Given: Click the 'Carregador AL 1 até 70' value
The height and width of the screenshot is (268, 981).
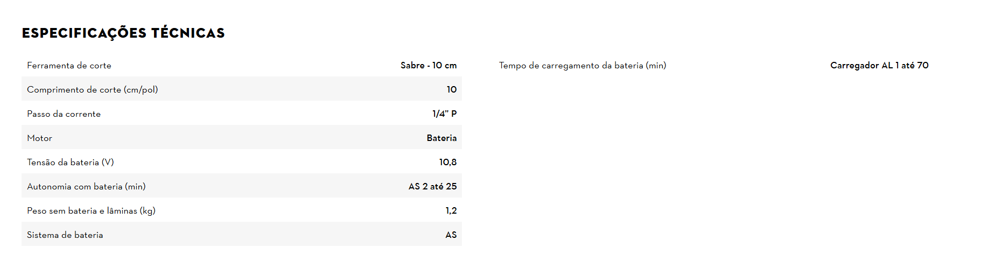Looking at the screenshot, I should (x=879, y=66).
